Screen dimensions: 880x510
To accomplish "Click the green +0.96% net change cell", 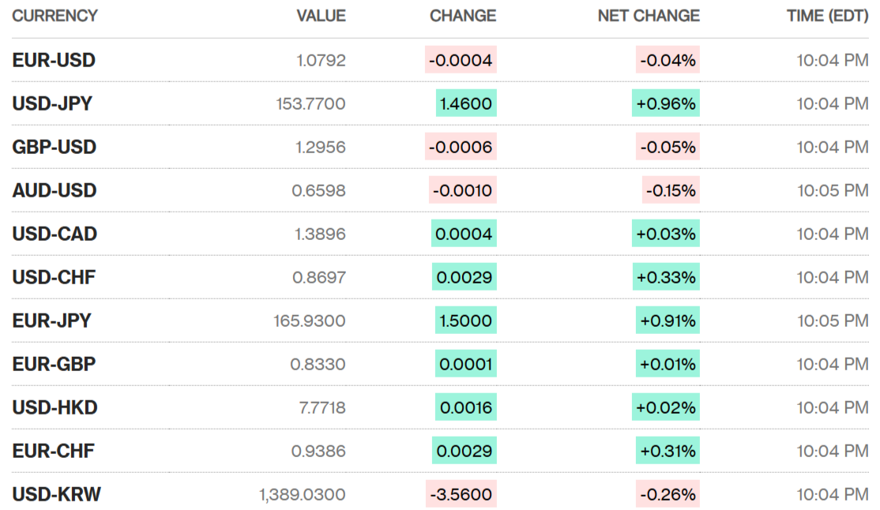I will coord(665,103).
